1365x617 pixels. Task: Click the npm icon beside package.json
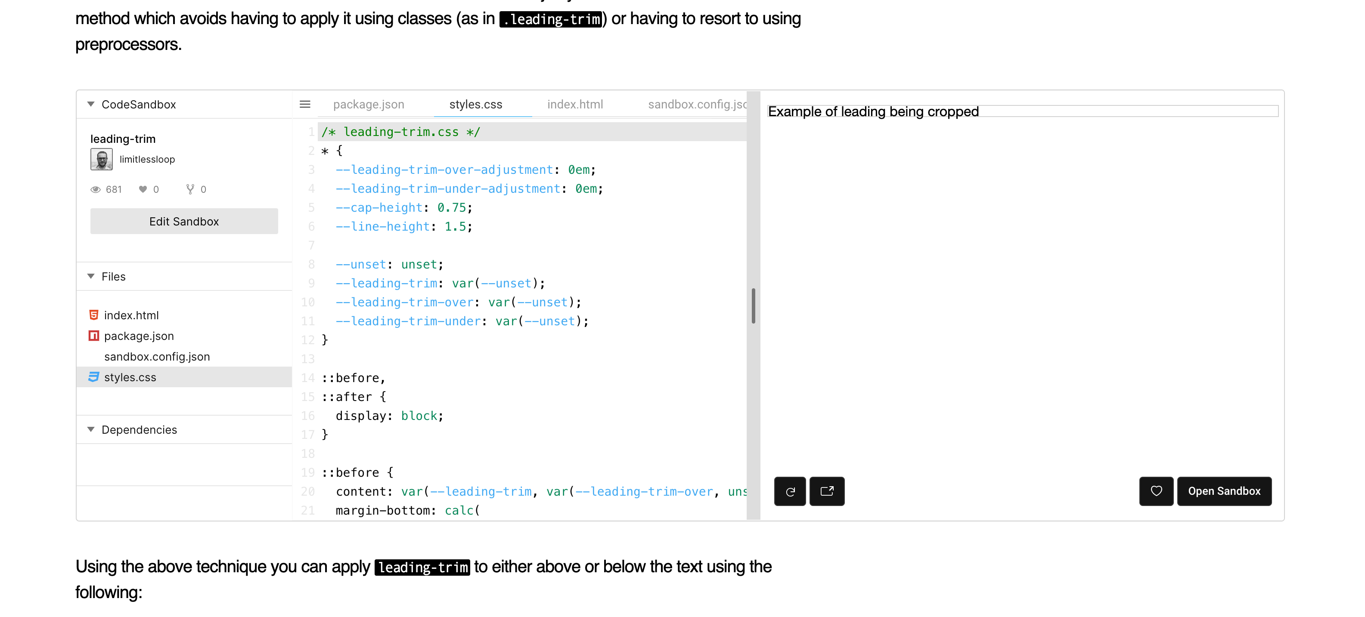click(x=94, y=336)
